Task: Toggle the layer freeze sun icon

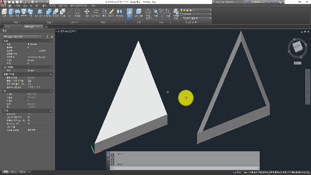Action: point(185,10)
